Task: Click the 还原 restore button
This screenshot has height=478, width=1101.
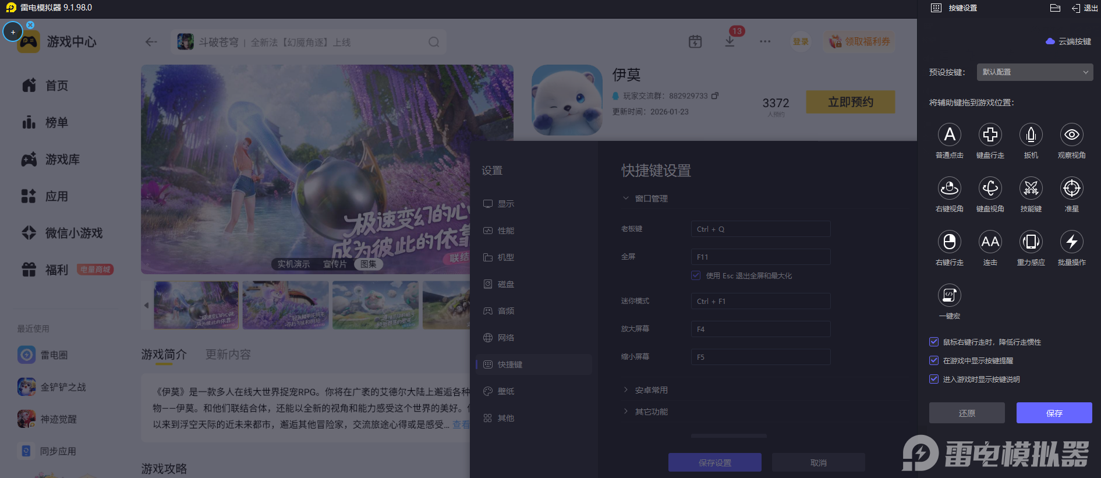Action: (967, 413)
